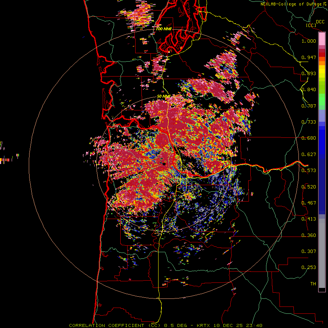Select the 0.680 scale value
Image resolution: width=328 pixels, height=328 pixels.
309,138
